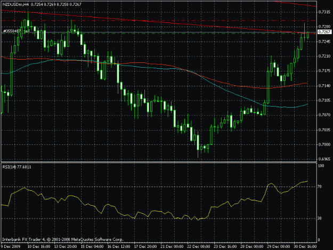Select the red dash-dot horizontal level line

pos(159,21)
